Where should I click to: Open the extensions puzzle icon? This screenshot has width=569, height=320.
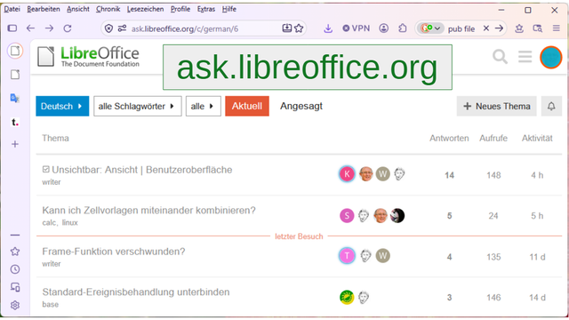(403, 28)
